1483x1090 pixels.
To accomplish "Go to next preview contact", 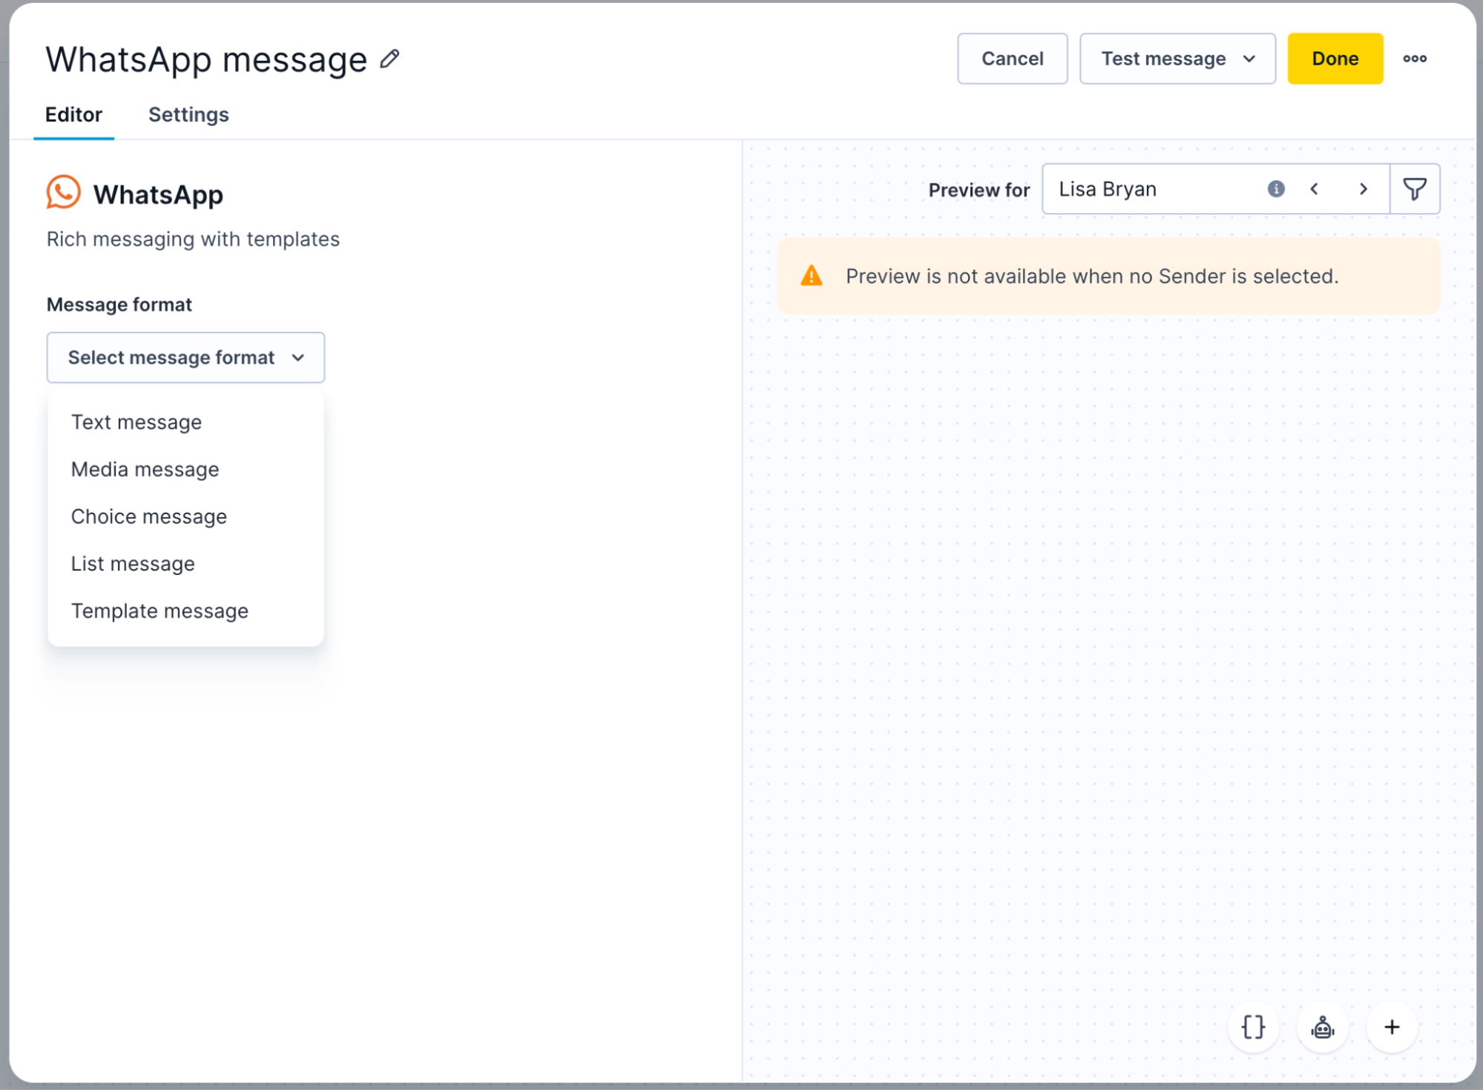I will (1363, 189).
